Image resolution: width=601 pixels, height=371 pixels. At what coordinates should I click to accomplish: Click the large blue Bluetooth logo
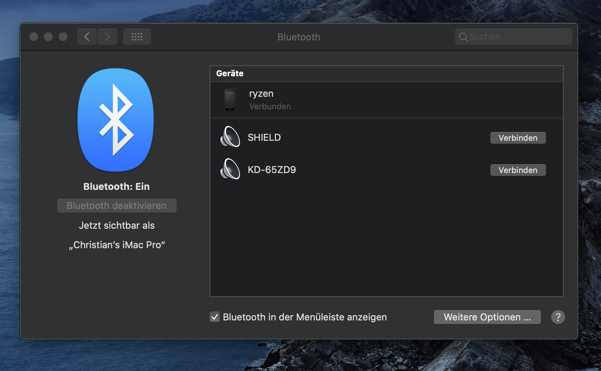point(116,120)
